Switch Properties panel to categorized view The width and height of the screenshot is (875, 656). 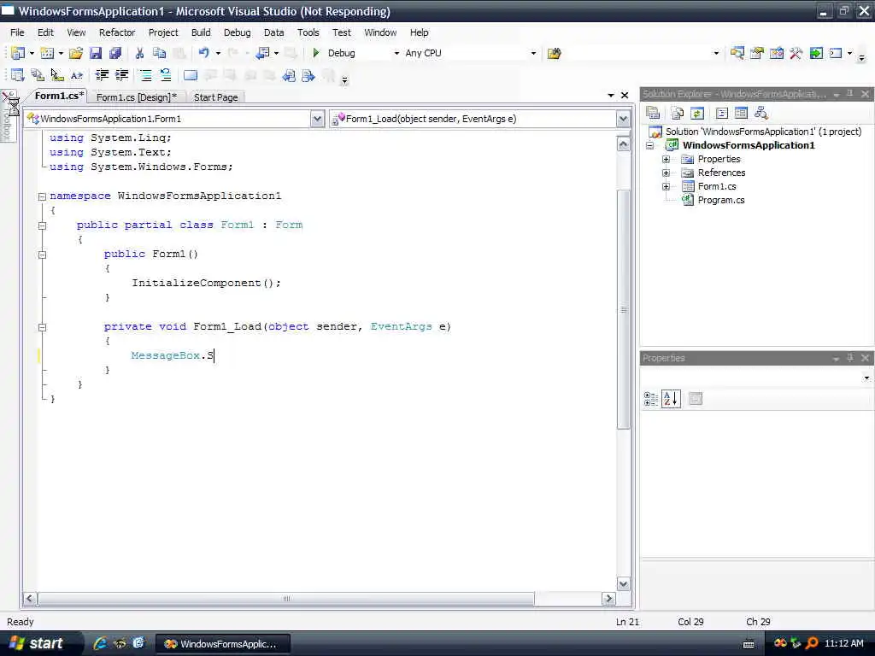(650, 399)
